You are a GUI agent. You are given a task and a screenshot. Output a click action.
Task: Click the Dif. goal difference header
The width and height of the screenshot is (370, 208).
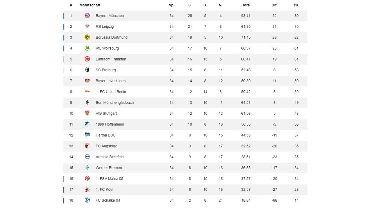coord(274,5)
